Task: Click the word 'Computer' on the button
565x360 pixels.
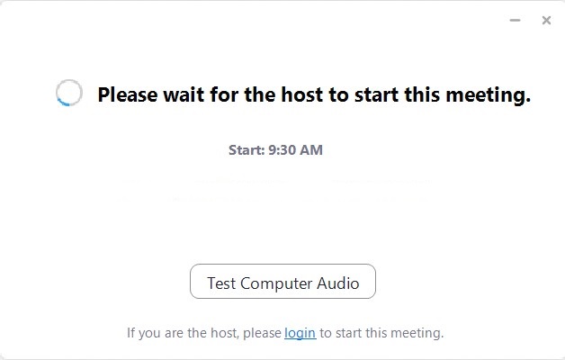Action: point(276,283)
